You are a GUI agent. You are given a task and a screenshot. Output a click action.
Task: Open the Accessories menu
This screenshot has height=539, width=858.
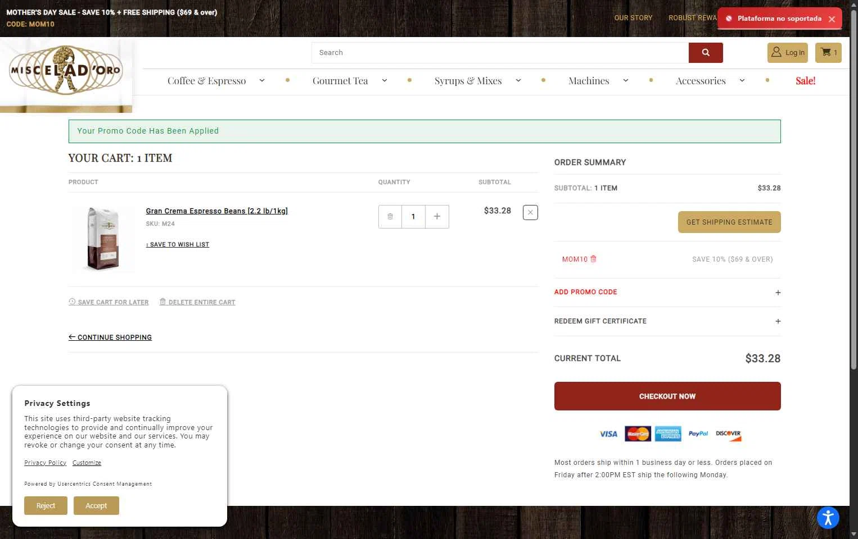701,81
